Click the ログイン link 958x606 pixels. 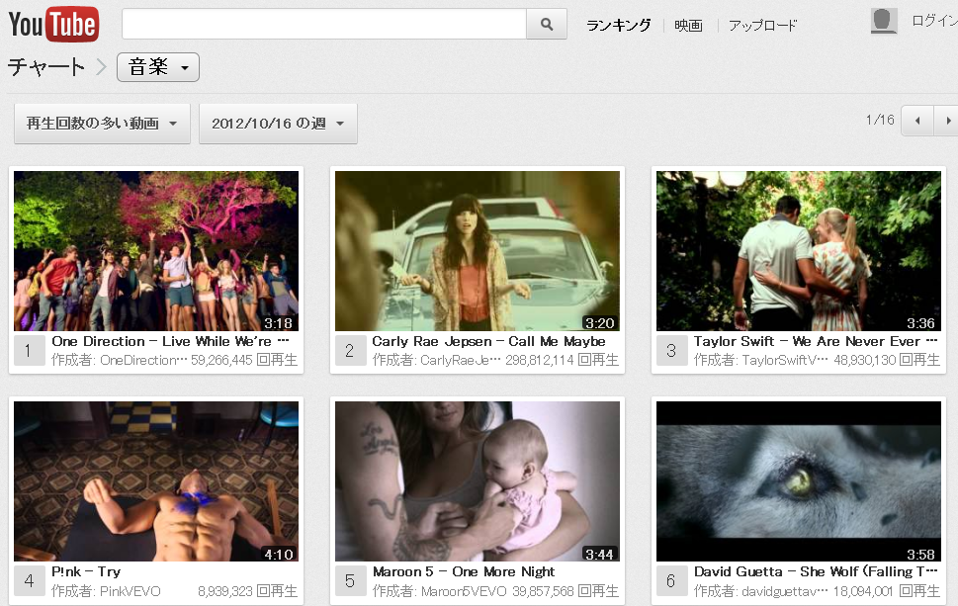pos(934,21)
